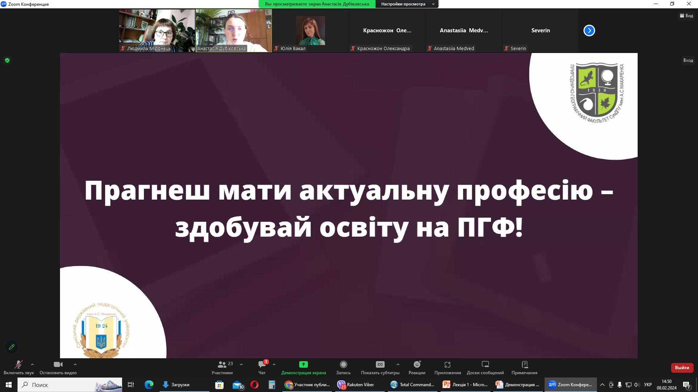Open the Participants panel icon
Screen dimensions: 698x392
coord(222,364)
